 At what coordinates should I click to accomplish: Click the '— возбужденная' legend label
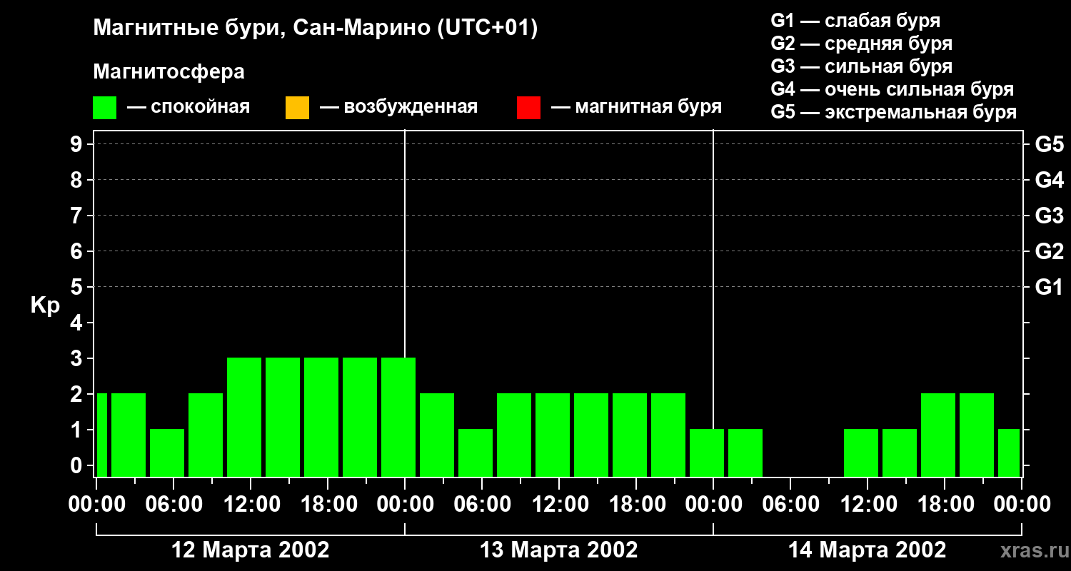(x=398, y=107)
